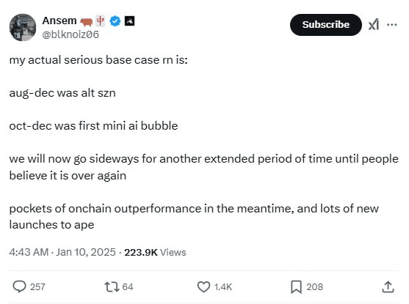Click the Ansem display name
Screen dimensions: 409x304
(x=59, y=21)
